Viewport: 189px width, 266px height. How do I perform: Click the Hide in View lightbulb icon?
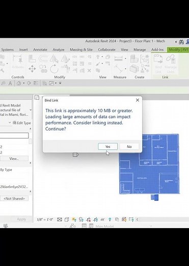pyautogui.click(x=98, y=57)
